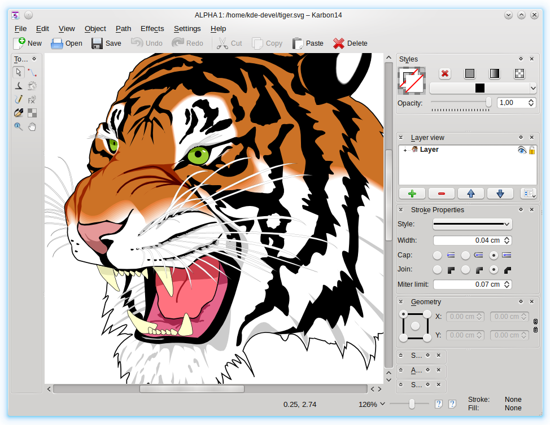The image size is (550, 425).
Task: Choose solid gray fill style button
Action: [470, 73]
